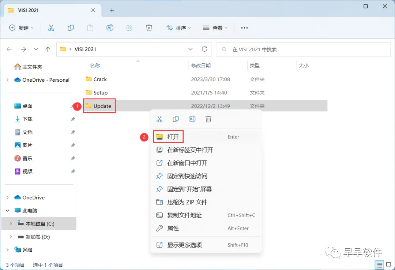
Task: Add a new tab with plus button
Action: [x=112, y=10]
